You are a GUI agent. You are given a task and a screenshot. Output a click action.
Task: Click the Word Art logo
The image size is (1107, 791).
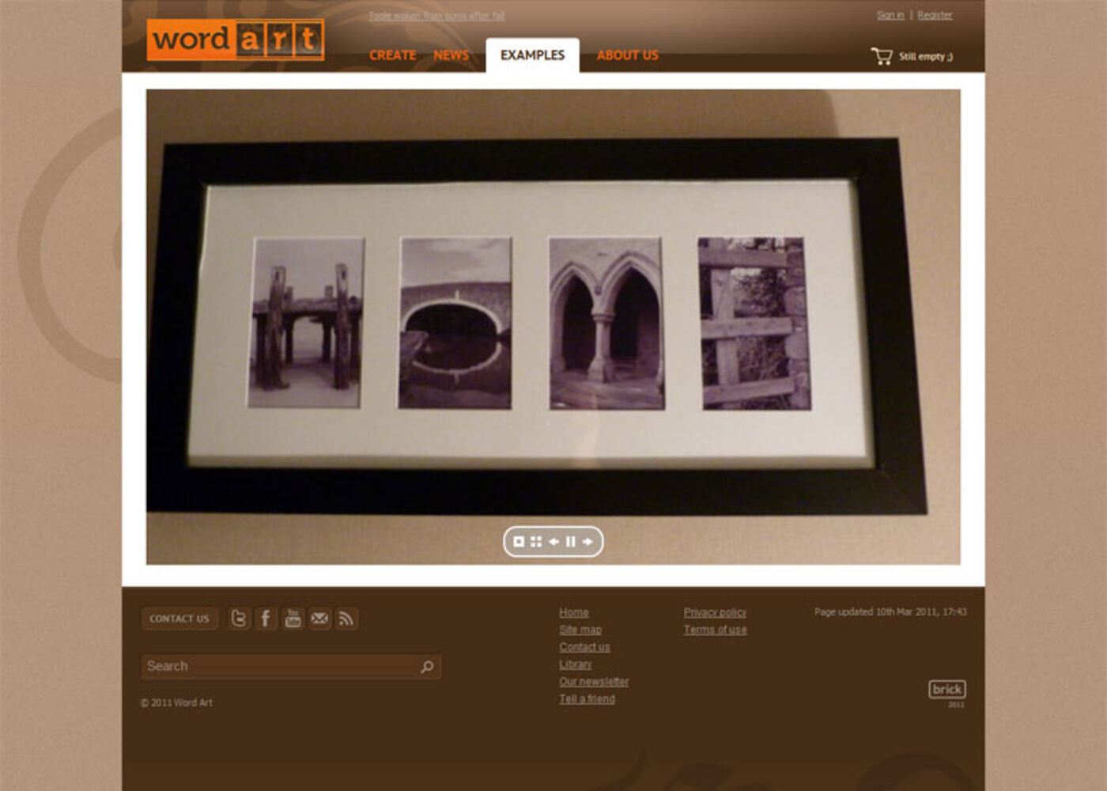[235, 40]
